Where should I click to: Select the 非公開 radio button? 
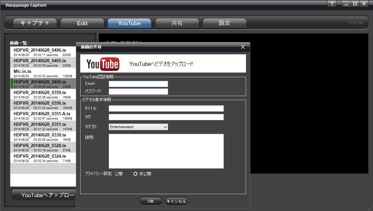[135, 174]
